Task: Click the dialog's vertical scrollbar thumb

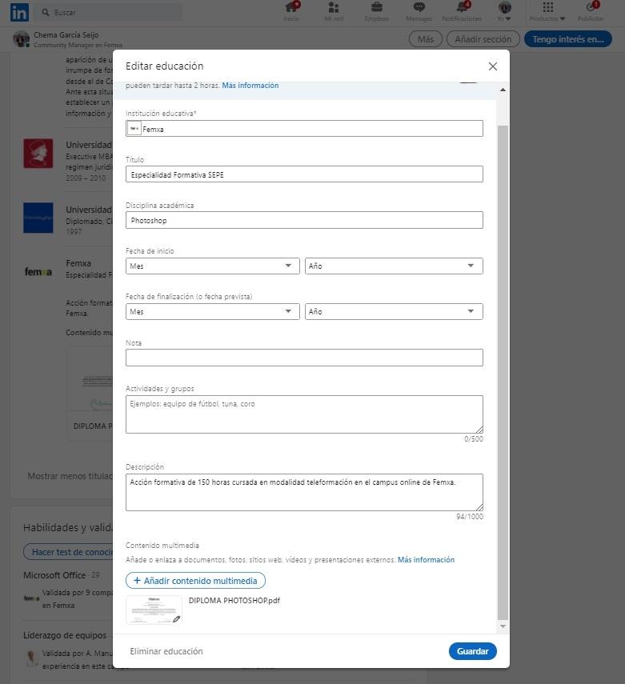Action: 503,372
